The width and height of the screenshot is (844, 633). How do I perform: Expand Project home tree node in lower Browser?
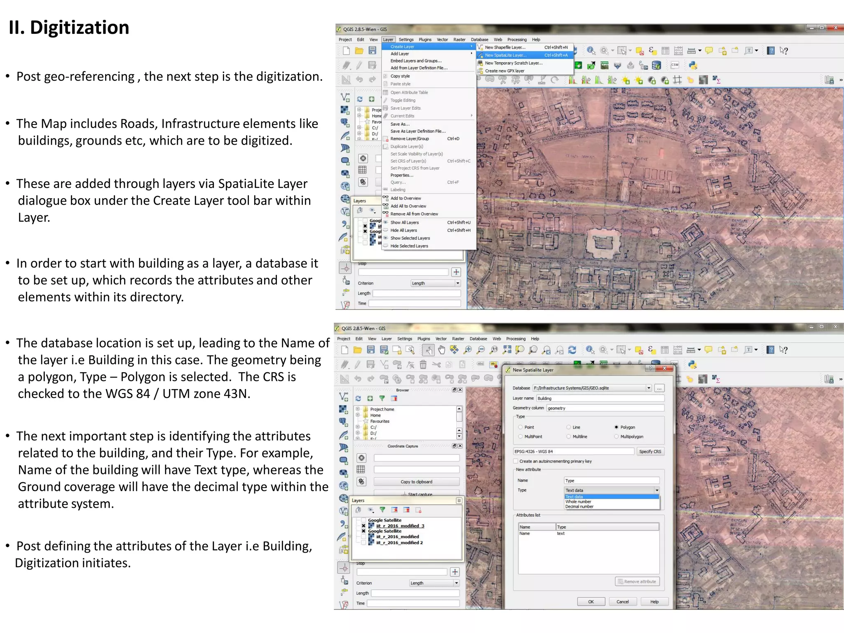358,409
